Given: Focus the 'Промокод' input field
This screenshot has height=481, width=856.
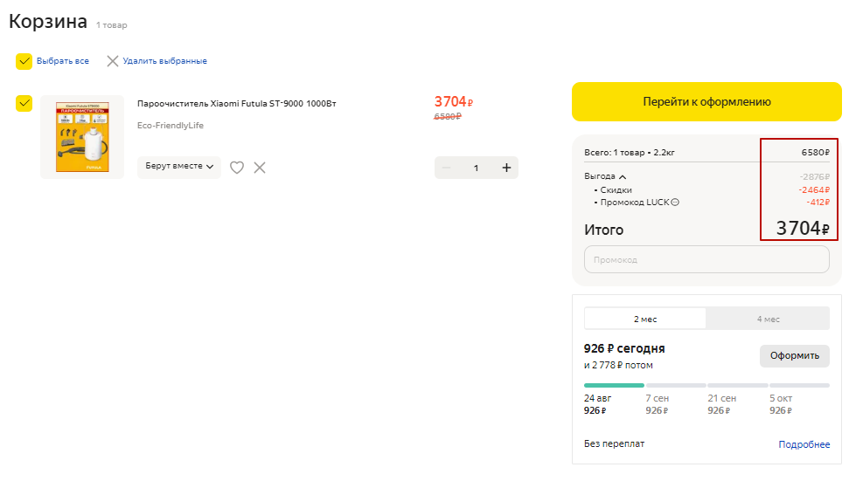Looking at the screenshot, I should coord(706,259).
